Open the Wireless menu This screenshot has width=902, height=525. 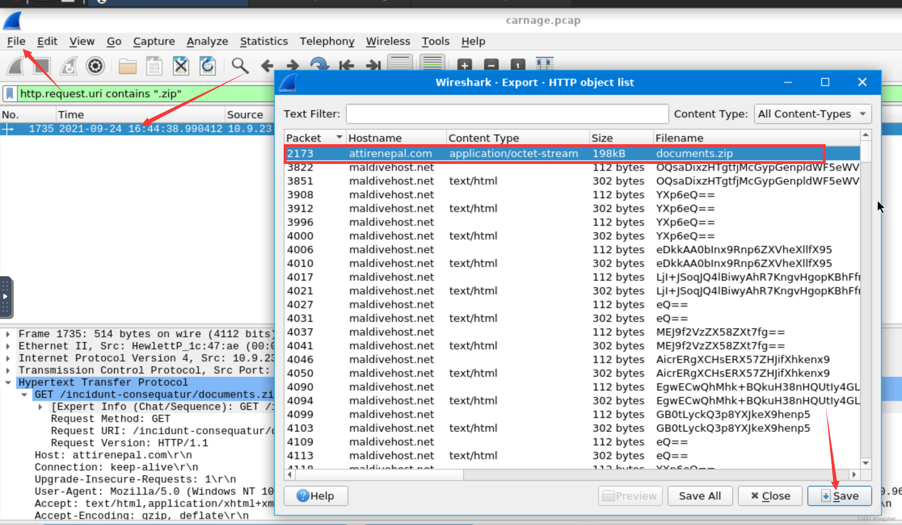388,41
